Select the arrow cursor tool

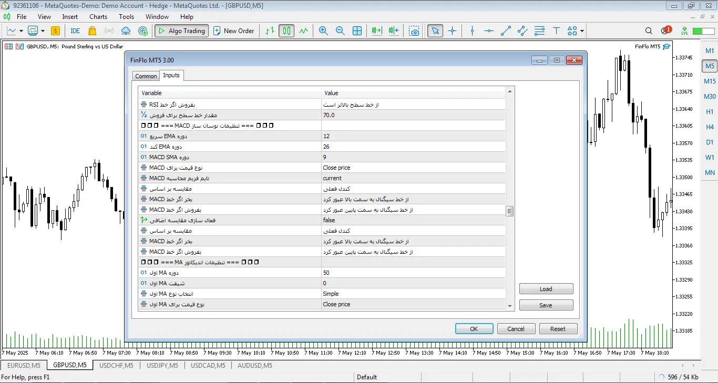435,31
